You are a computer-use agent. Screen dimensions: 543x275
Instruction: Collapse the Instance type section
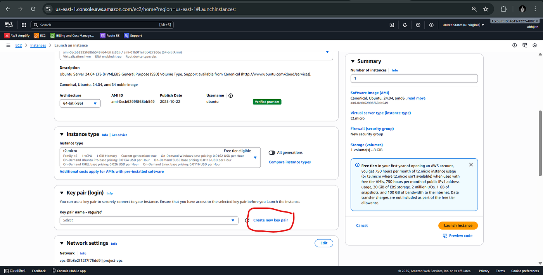click(62, 135)
